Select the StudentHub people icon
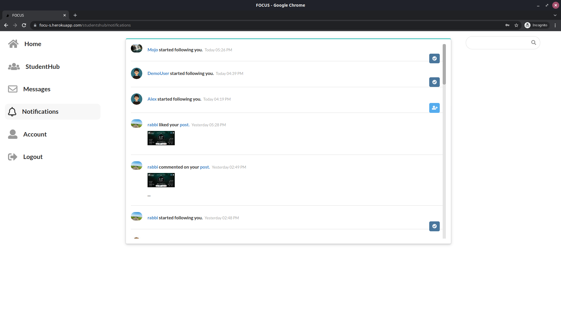561x315 pixels. pyautogui.click(x=13, y=66)
